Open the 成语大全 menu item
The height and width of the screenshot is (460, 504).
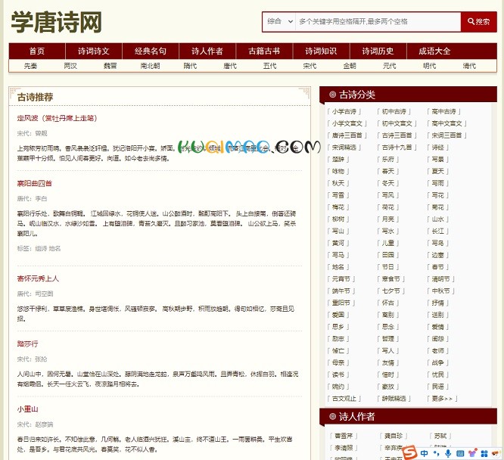point(434,51)
